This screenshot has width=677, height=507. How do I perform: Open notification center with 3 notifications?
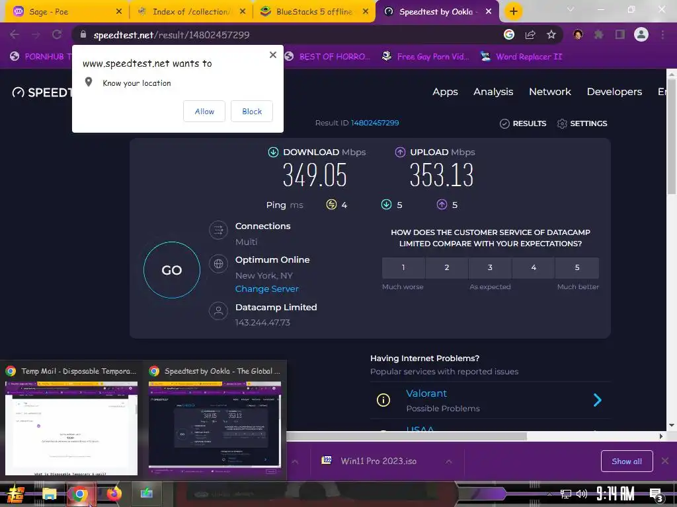click(657, 495)
